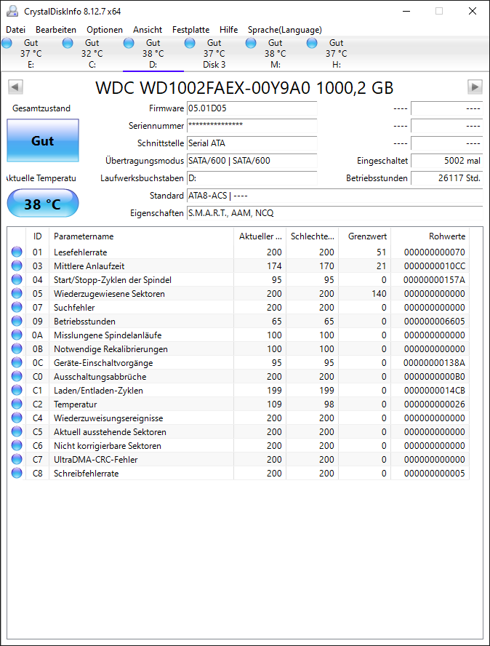Select the Mittlere Anlaufzeit parameter name

coord(89,266)
